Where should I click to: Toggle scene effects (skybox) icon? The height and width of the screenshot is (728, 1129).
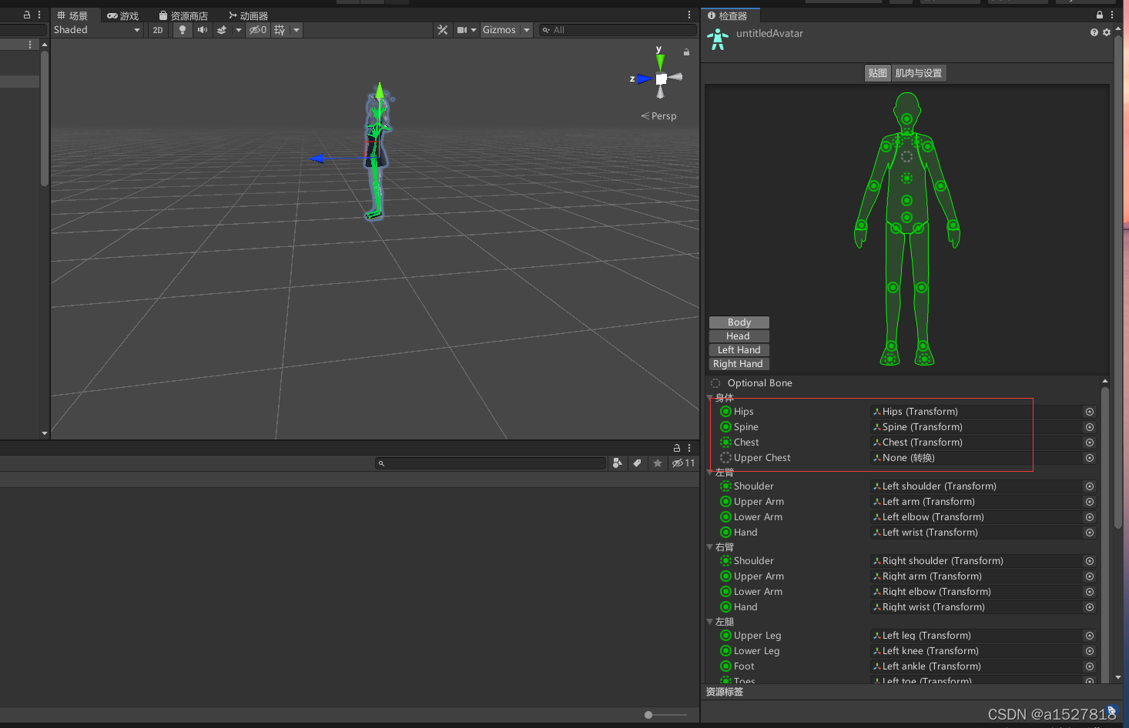pos(222,30)
